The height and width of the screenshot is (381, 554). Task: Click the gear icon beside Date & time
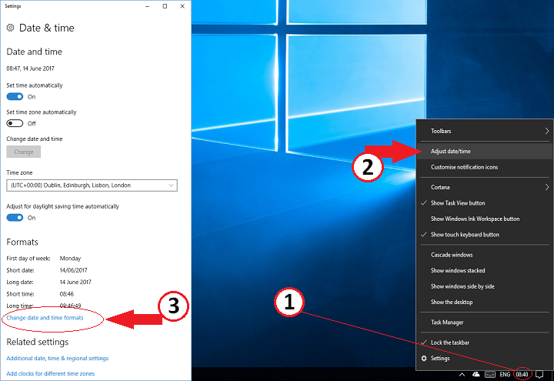click(10, 28)
